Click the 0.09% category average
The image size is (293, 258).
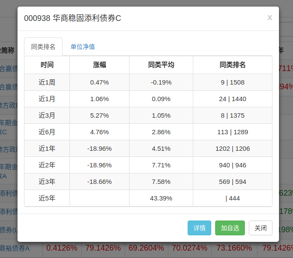(161, 99)
